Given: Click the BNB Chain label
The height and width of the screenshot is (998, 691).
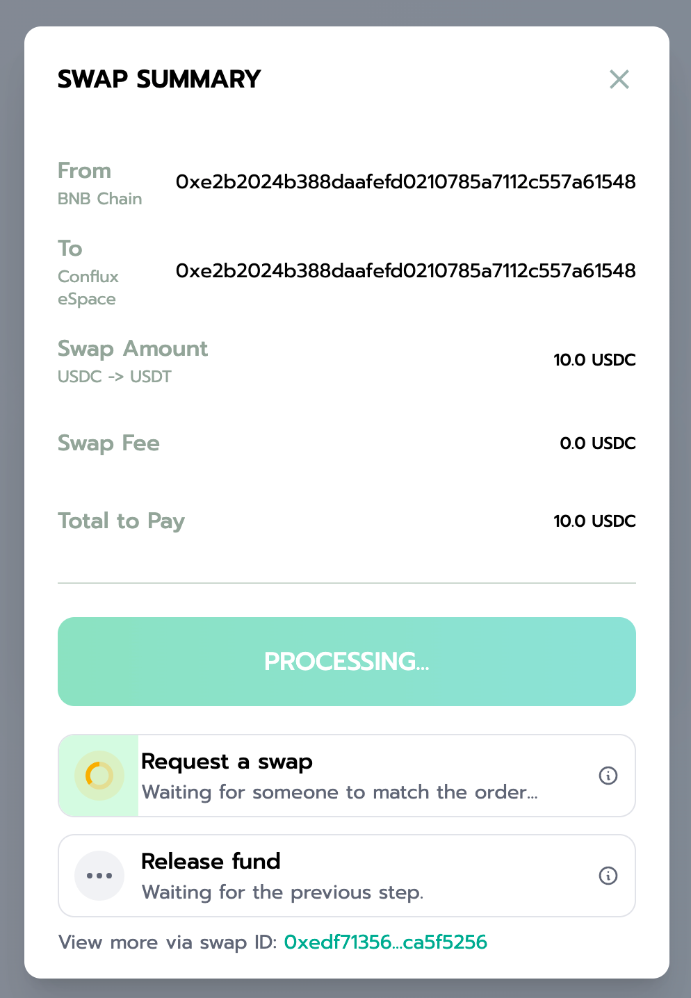Looking at the screenshot, I should point(99,199).
